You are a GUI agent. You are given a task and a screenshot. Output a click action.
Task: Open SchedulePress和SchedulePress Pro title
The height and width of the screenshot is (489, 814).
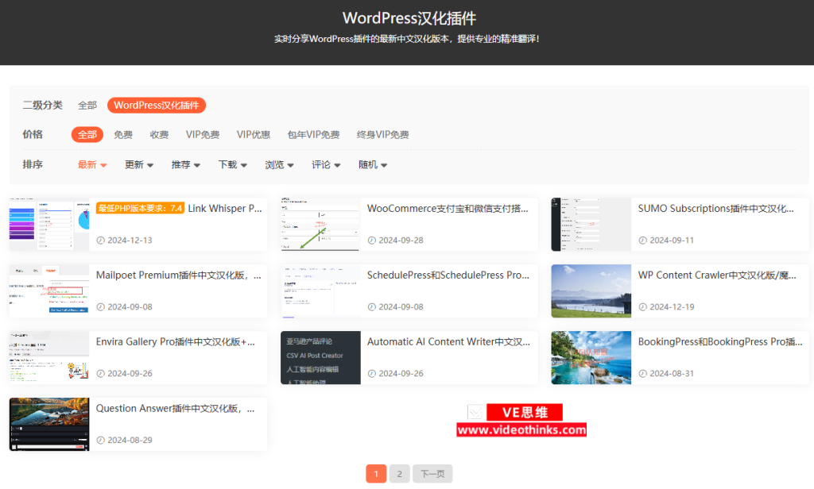(x=448, y=275)
